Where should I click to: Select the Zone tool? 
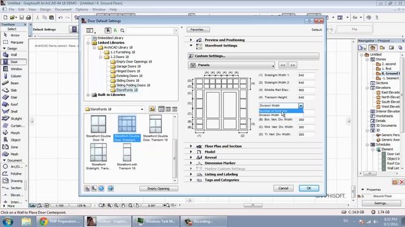(x=14, y=147)
